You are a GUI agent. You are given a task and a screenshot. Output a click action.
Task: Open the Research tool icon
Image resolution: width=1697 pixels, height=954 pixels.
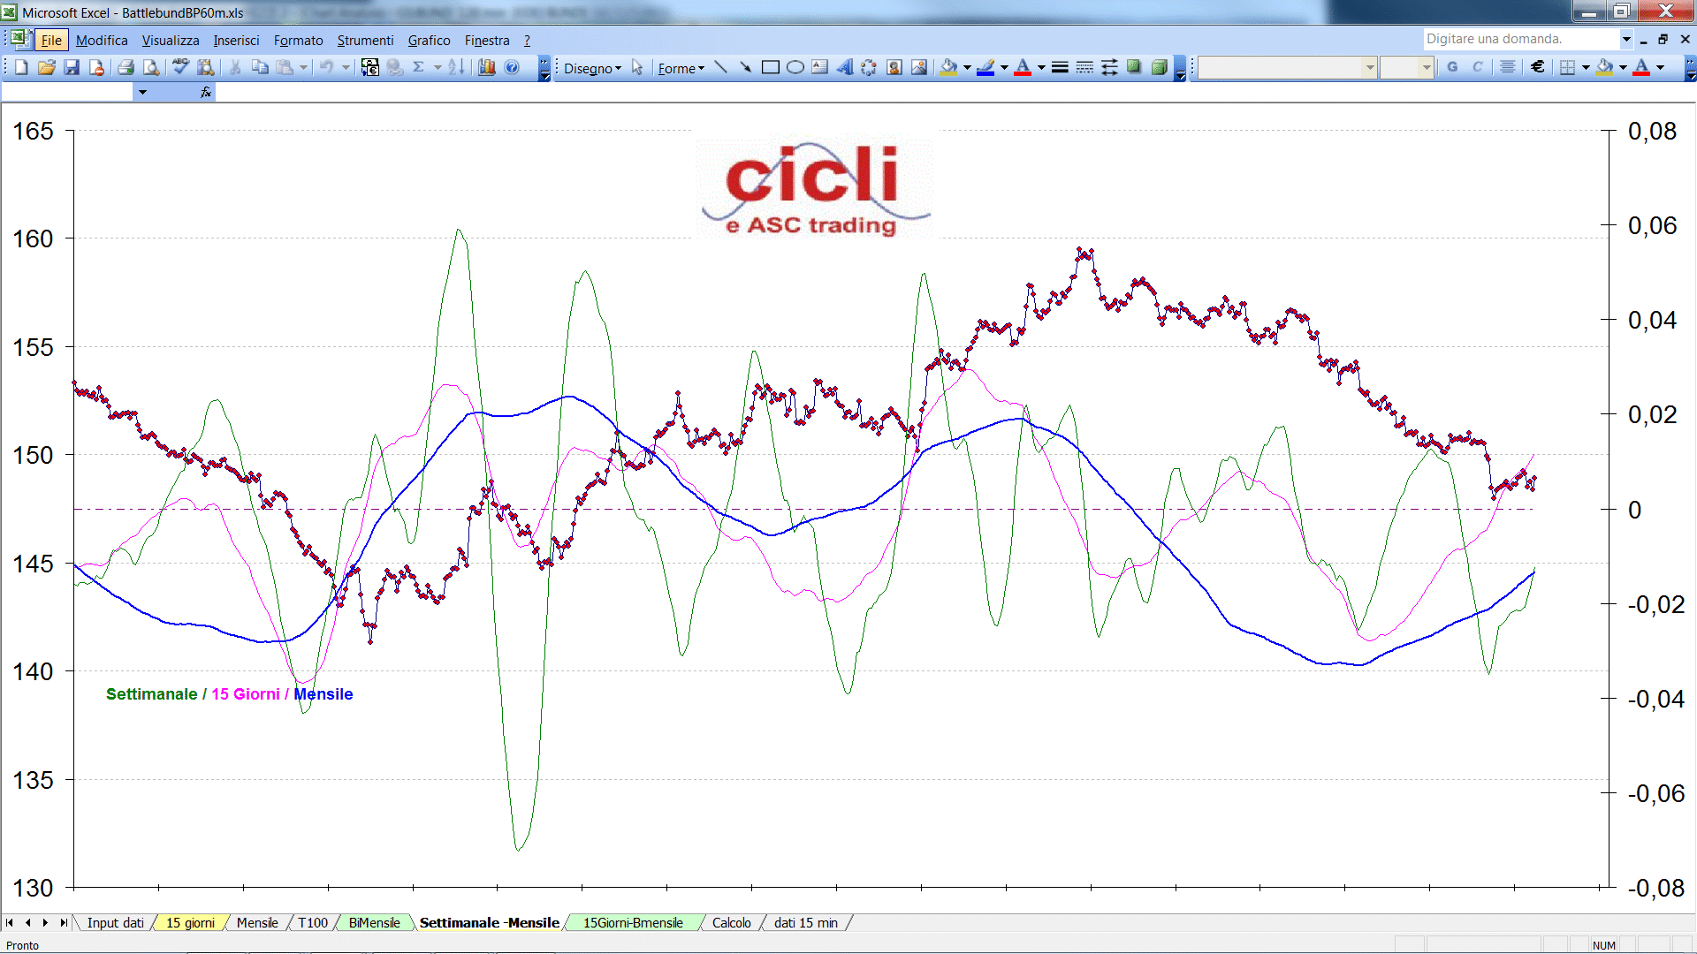pos(206,67)
